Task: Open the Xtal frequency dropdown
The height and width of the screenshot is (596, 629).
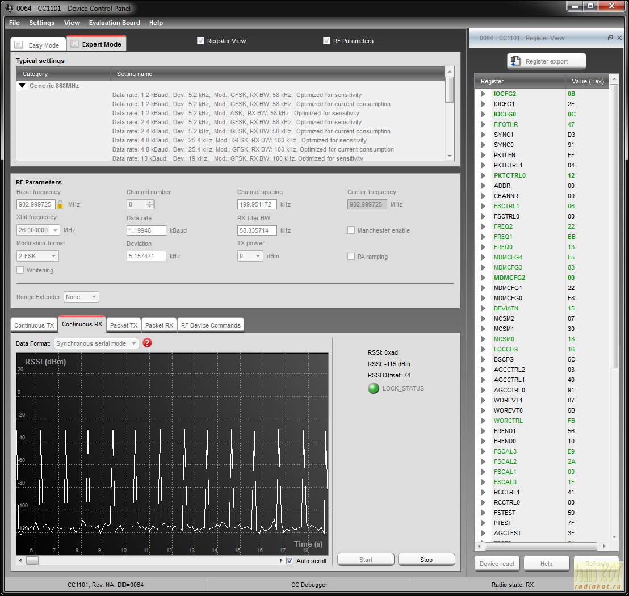Action: pos(55,230)
